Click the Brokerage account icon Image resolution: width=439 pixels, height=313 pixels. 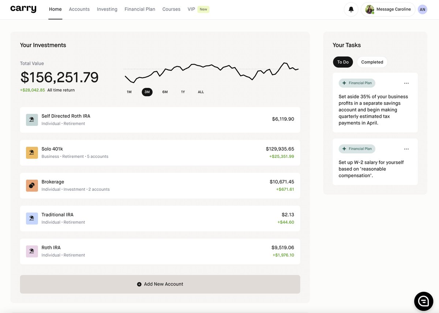coord(31,185)
